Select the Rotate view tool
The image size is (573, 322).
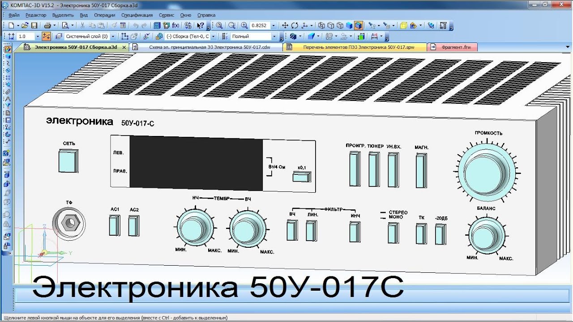[295, 25]
